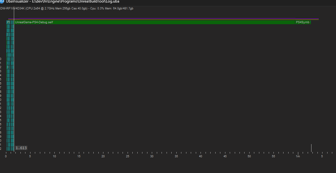Click the purple graph line above process bars
This screenshot has width=336, height=173.
pyautogui.click(x=163, y=19)
